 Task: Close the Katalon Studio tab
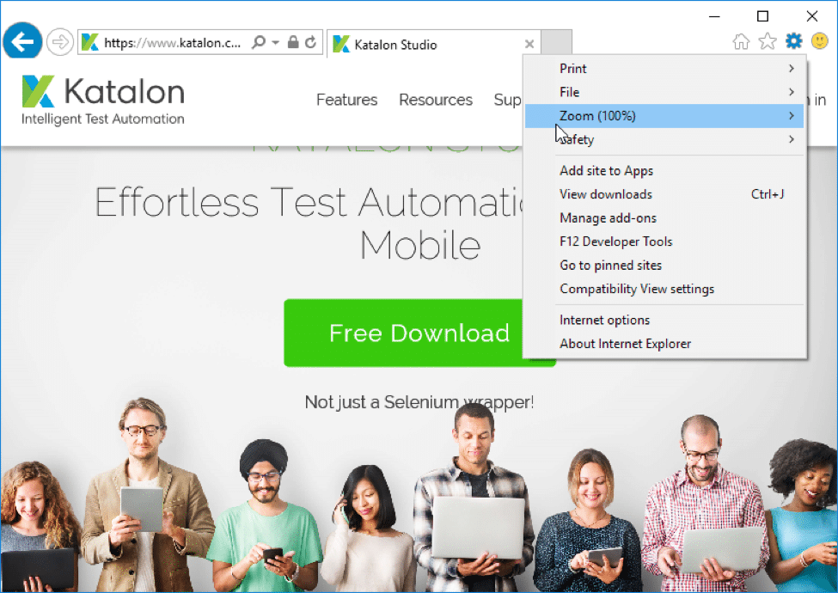click(529, 44)
